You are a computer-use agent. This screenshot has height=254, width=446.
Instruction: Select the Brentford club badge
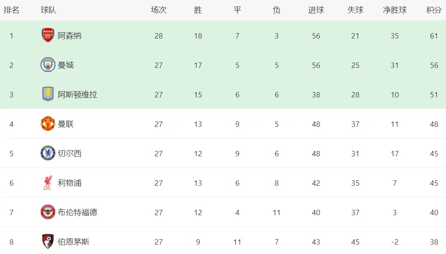[48, 212]
